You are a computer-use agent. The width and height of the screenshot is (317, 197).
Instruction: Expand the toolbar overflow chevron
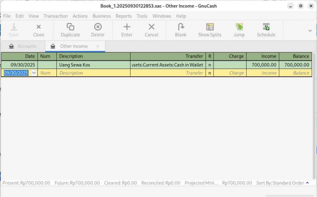tap(310, 30)
